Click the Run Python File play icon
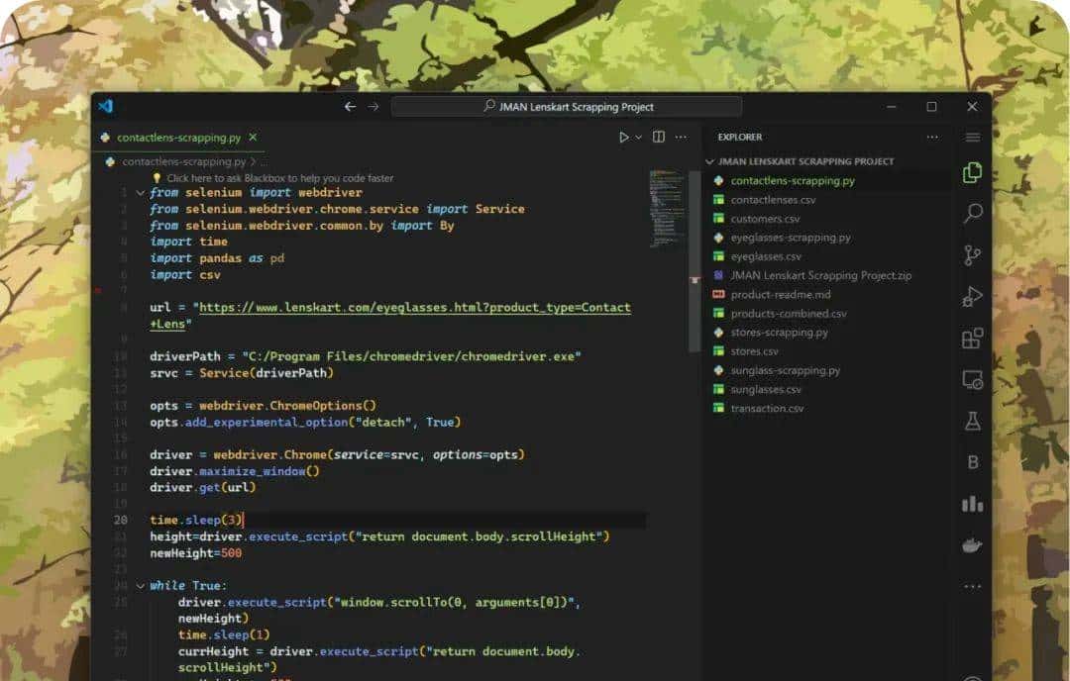This screenshot has height=681, width=1070. pyautogui.click(x=624, y=138)
